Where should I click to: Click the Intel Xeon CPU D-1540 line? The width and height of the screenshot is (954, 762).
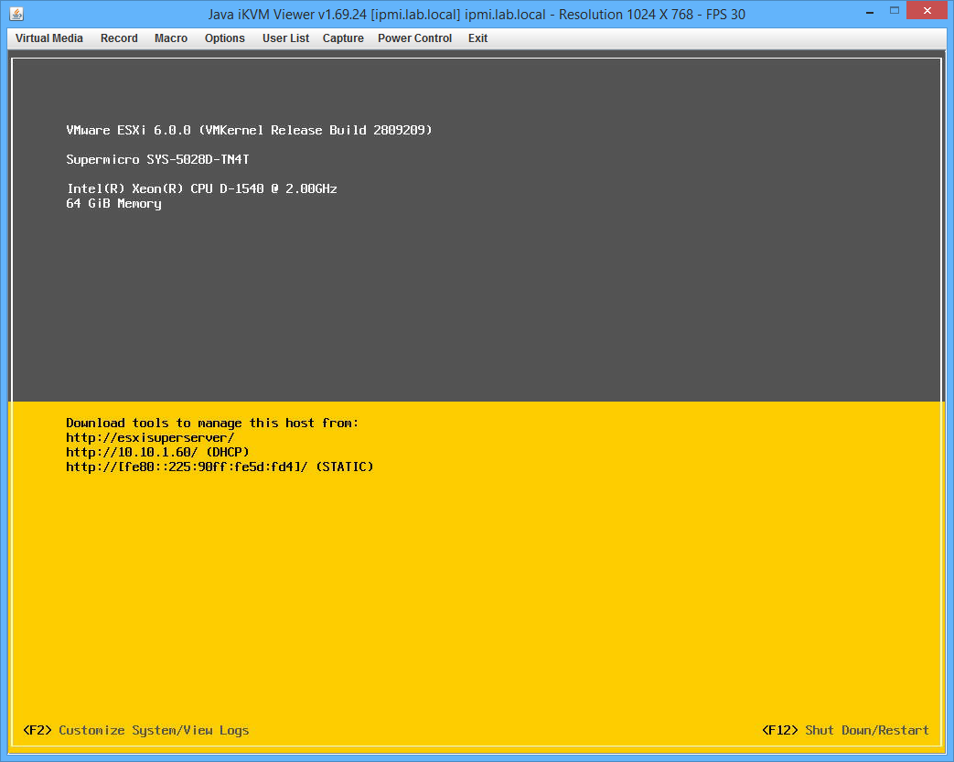[x=201, y=188]
